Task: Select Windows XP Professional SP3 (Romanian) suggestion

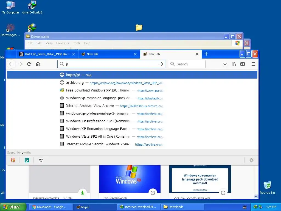Action: point(132,121)
